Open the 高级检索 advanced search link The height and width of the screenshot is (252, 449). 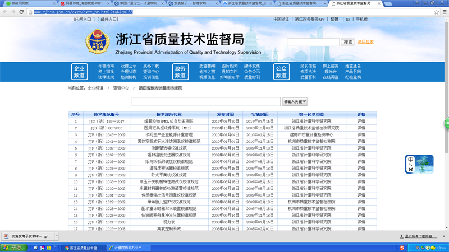click(365, 42)
